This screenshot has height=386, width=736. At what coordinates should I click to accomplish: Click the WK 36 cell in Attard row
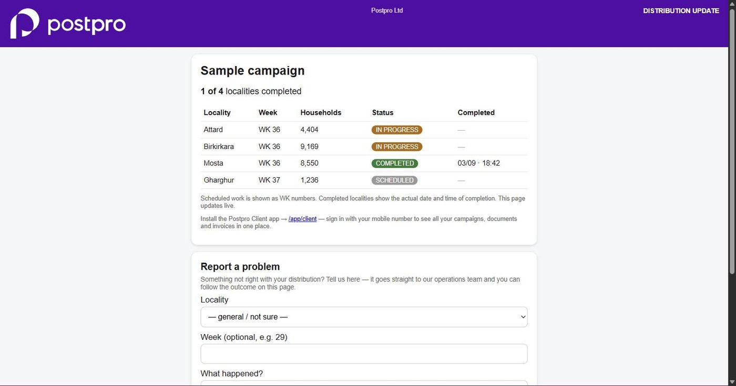point(269,130)
